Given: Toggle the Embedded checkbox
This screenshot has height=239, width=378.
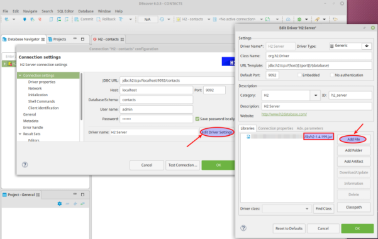Looking at the screenshot, I should pyautogui.click(x=299, y=75).
